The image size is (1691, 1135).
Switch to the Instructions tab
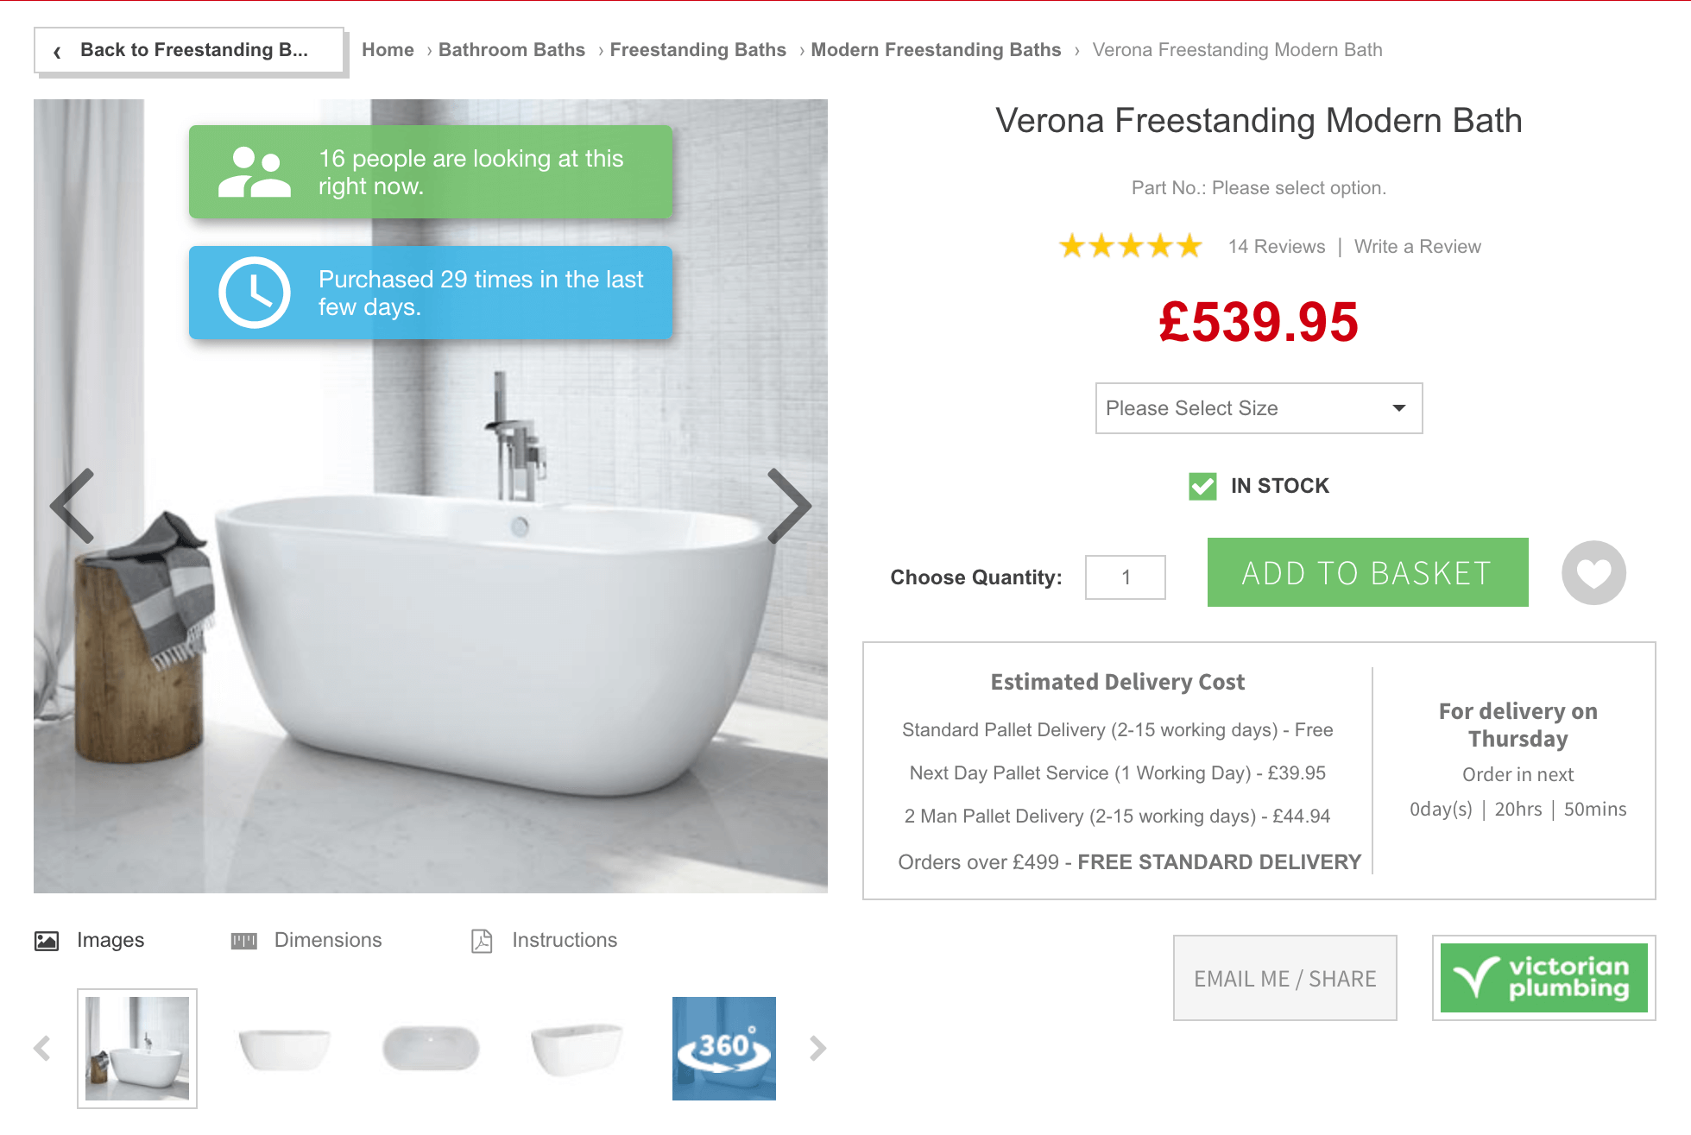564,940
